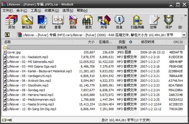Click the Delete (删除) recycle icon

pyautogui.click(x=73, y=22)
